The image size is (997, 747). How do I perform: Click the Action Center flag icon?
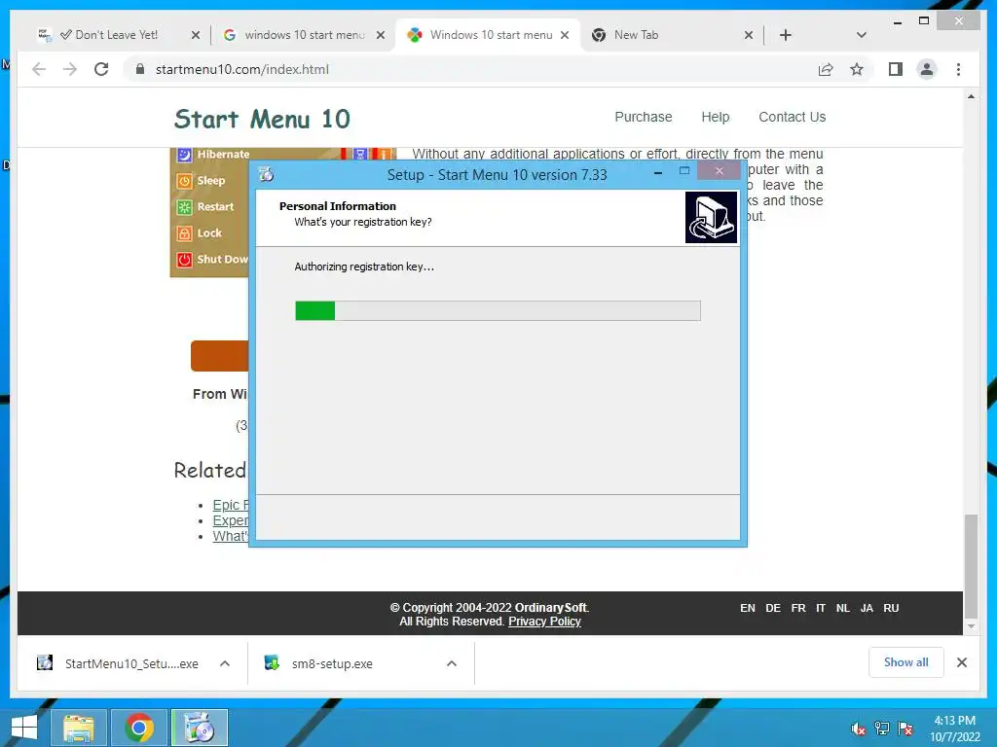[905, 729]
